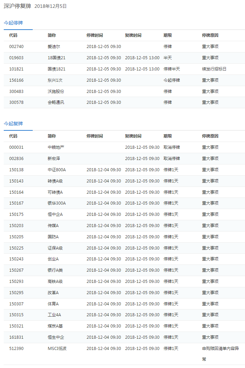Open the 国防A fund entry
The height and width of the screenshot is (368, 245).
(x=53, y=237)
